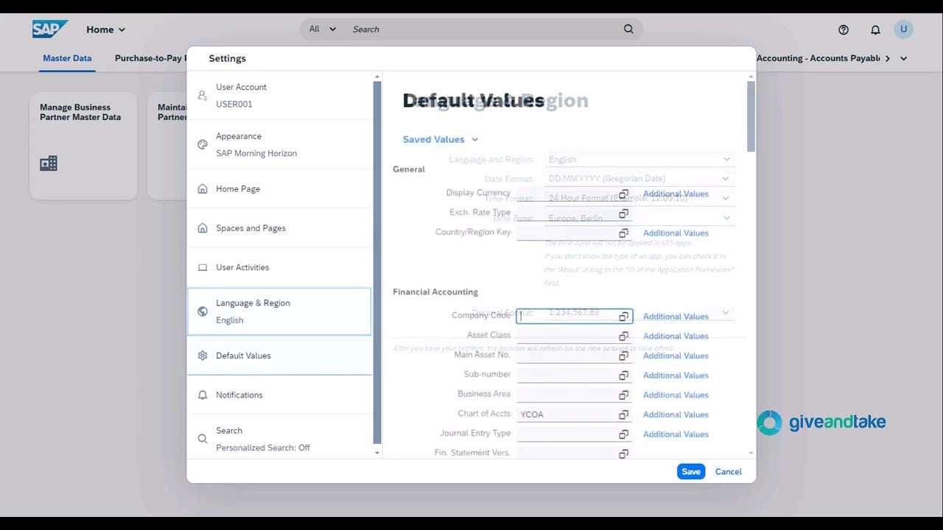Select Language & Region settings entry
943x530 pixels.
point(279,311)
